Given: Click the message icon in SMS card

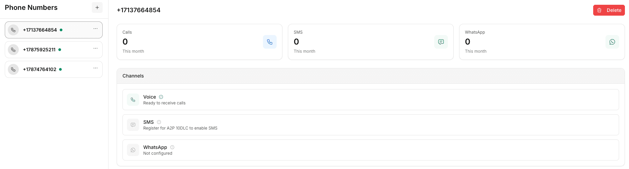Looking at the screenshot, I should tap(441, 42).
